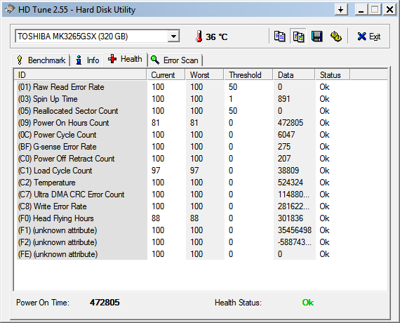
Task: Click the Data column header
Action: [x=294, y=75]
